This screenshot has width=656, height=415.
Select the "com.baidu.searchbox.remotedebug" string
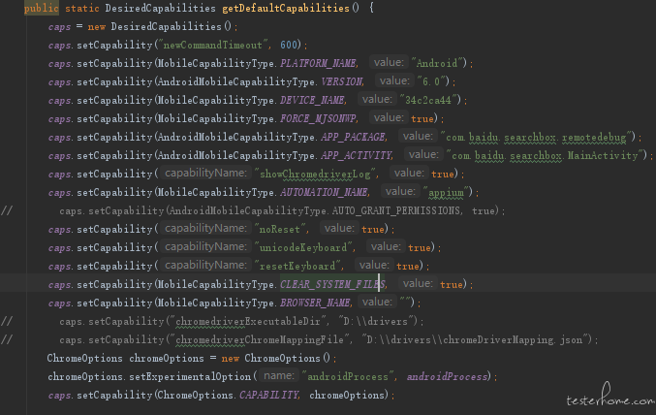tap(536, 137)
